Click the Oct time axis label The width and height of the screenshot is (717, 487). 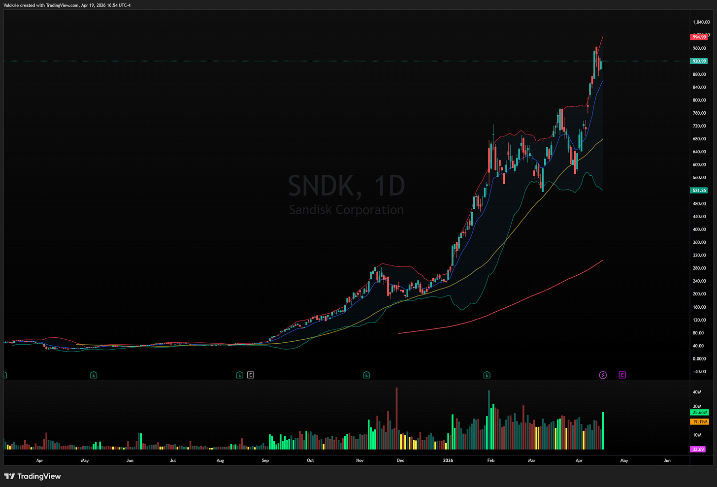pos(310,461)
